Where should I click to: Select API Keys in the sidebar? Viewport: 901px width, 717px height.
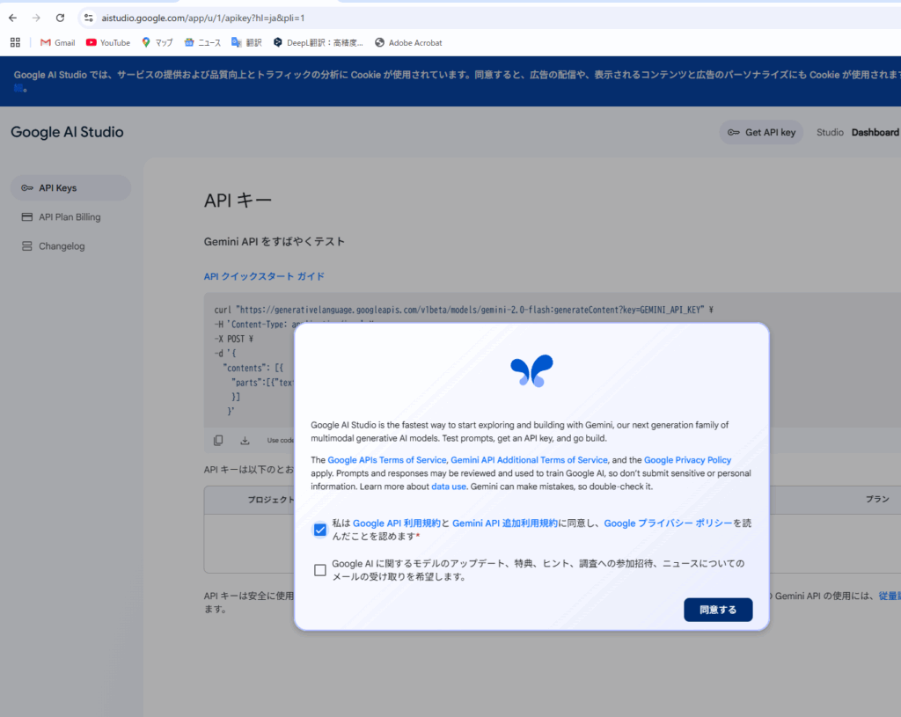pos(70,188)
